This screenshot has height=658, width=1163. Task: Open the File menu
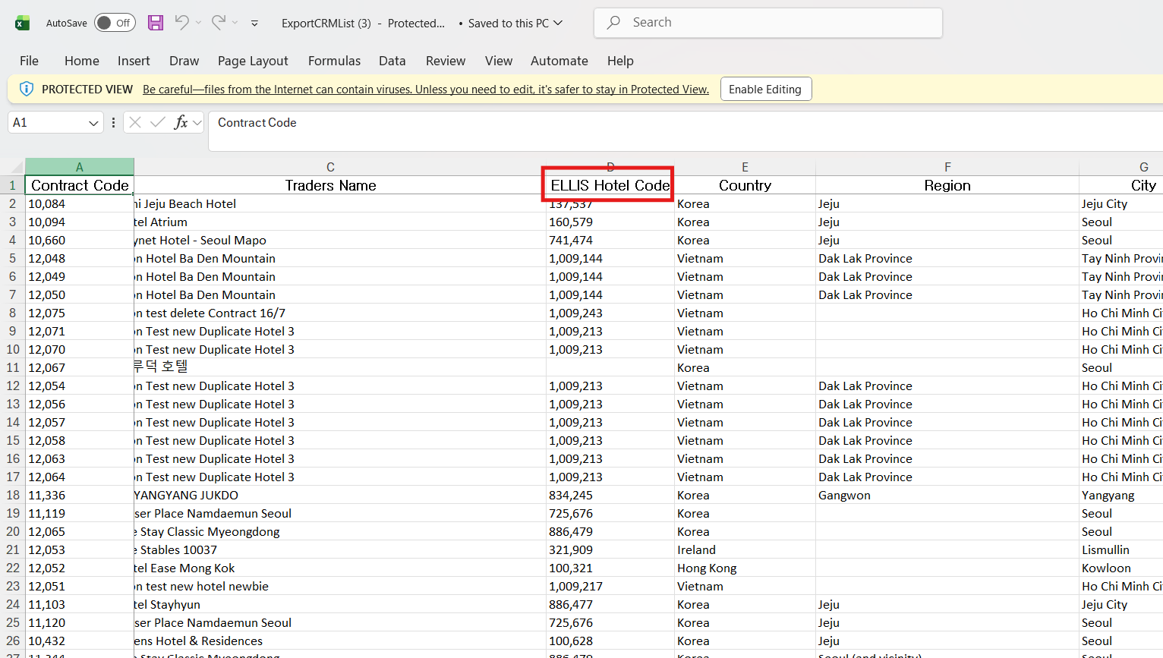(x=29, y=61)
